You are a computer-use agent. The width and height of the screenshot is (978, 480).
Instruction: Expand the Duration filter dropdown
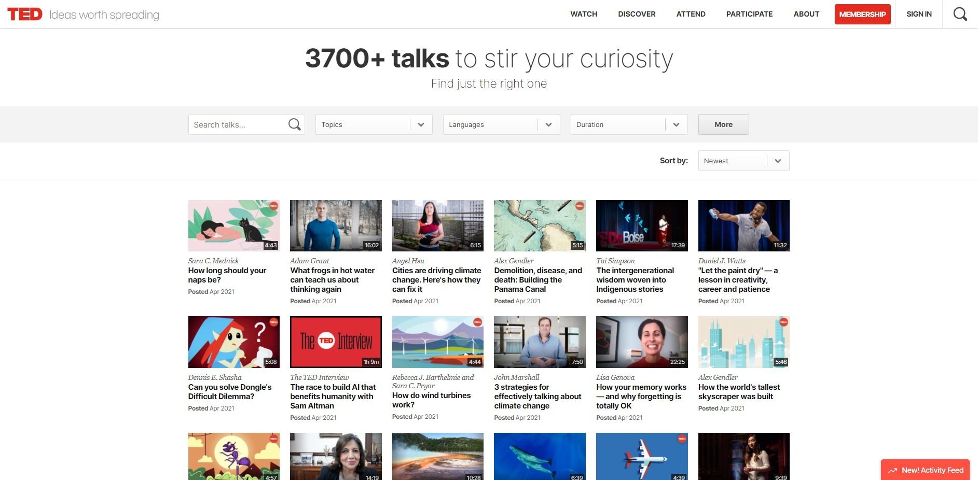pos(629,124)
